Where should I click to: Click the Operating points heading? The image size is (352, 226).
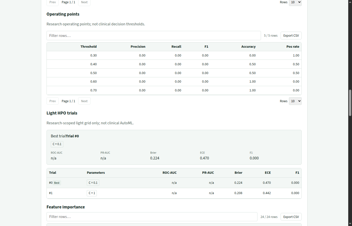[x=63, y=14]
